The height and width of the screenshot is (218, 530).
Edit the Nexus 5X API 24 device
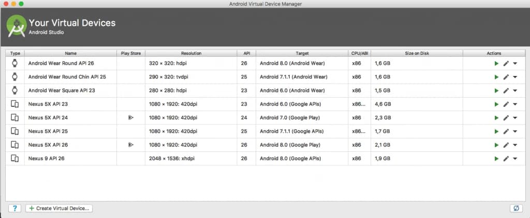(x=506, y=118)
